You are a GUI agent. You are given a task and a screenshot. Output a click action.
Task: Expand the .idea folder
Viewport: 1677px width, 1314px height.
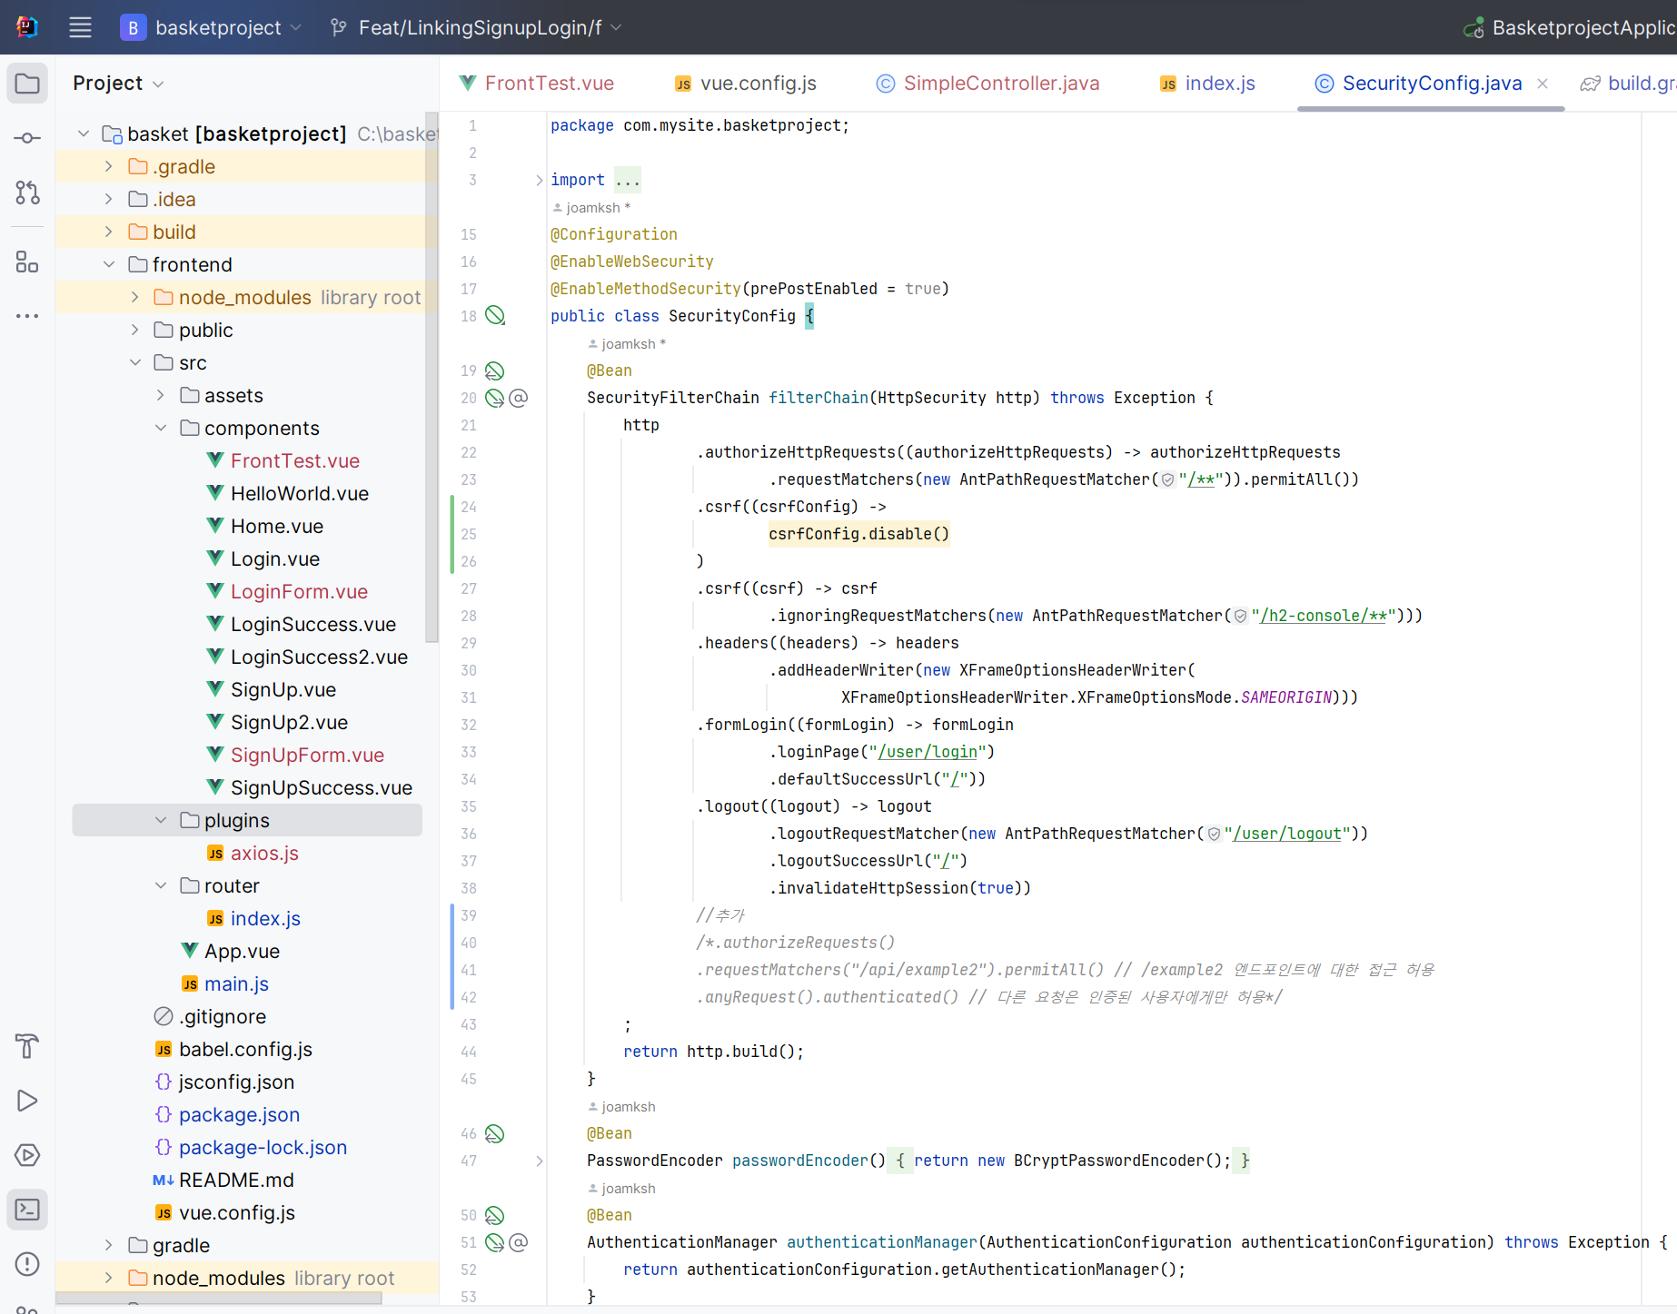[x=108, y=199]
